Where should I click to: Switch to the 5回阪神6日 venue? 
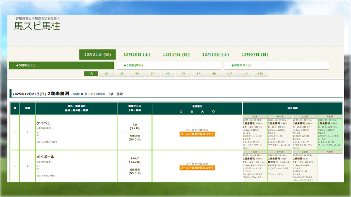(x=169, y=65)
